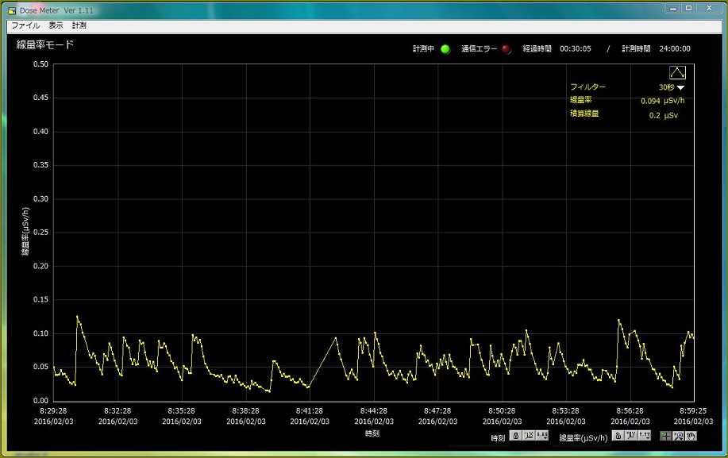Click the time axis autoscale icon
This screenshot has width=728, height=458.
(x=530, y=436)
